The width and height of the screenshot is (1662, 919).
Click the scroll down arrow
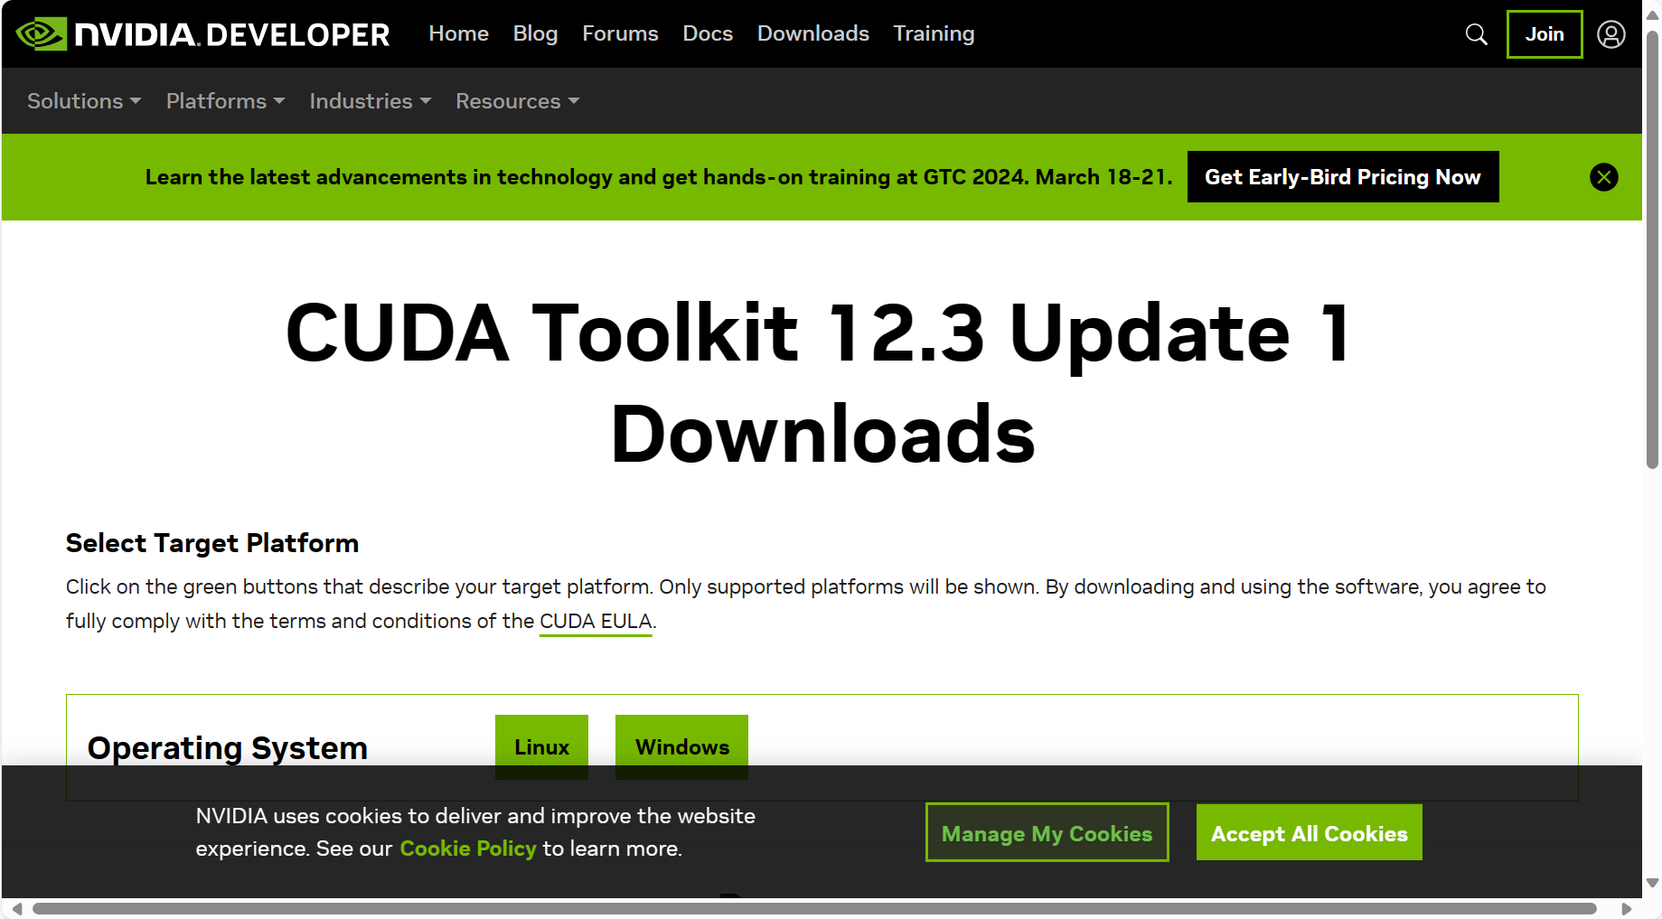coord(1652,883)
